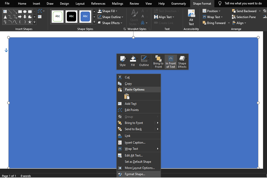Viewport: 267px width, 178px height.
Task: Click the object anchor icon in the left margin
Action: (x=6, y=50)
